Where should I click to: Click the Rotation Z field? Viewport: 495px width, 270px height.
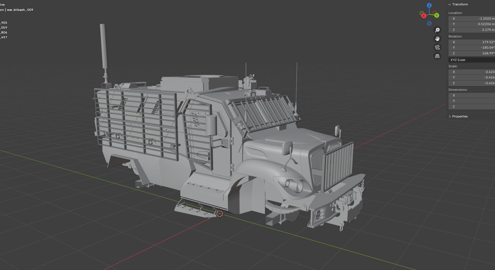coord(471,53)
